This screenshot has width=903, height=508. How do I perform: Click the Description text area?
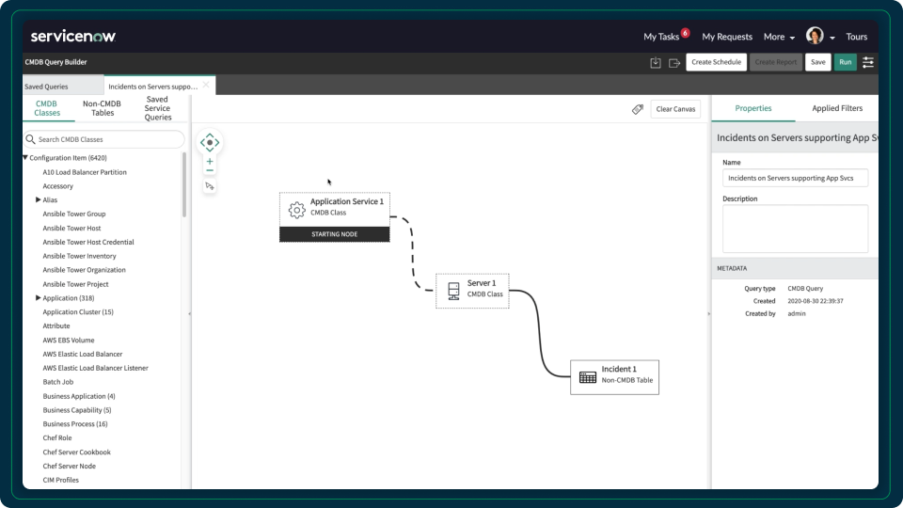tap(795, 229)
